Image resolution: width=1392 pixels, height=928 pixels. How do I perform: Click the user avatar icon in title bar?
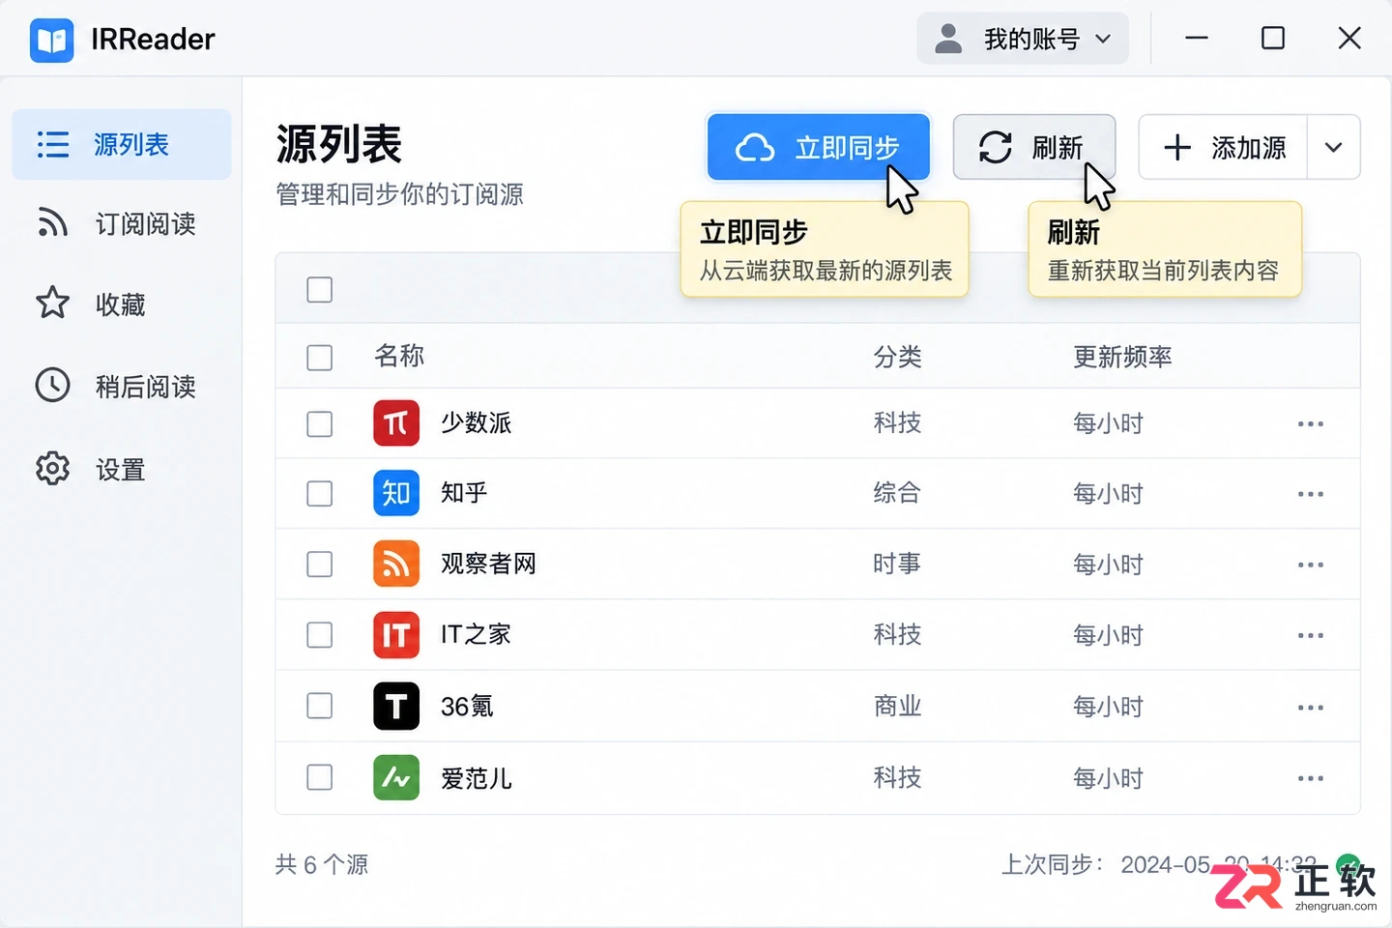[x=948, y=39]
